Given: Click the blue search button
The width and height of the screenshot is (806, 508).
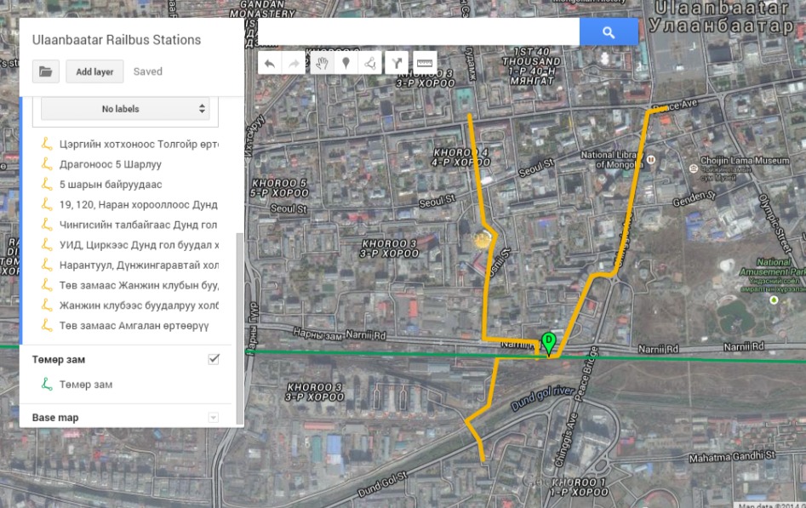Looking at the screenshot, I should (609, 32).
